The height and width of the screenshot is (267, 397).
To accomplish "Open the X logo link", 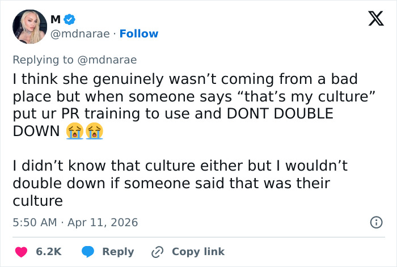I will 372,20.
